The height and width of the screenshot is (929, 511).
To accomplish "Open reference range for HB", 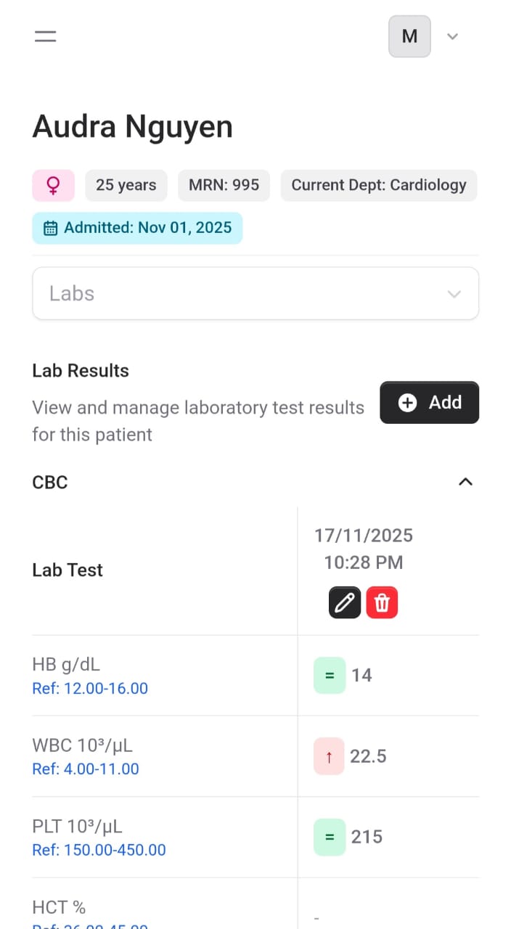I will 90,688.
